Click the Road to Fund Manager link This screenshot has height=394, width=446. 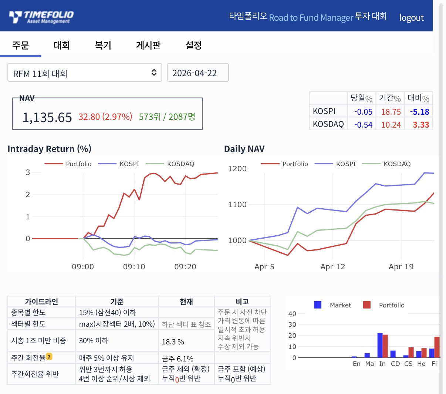tap(311, 17)
